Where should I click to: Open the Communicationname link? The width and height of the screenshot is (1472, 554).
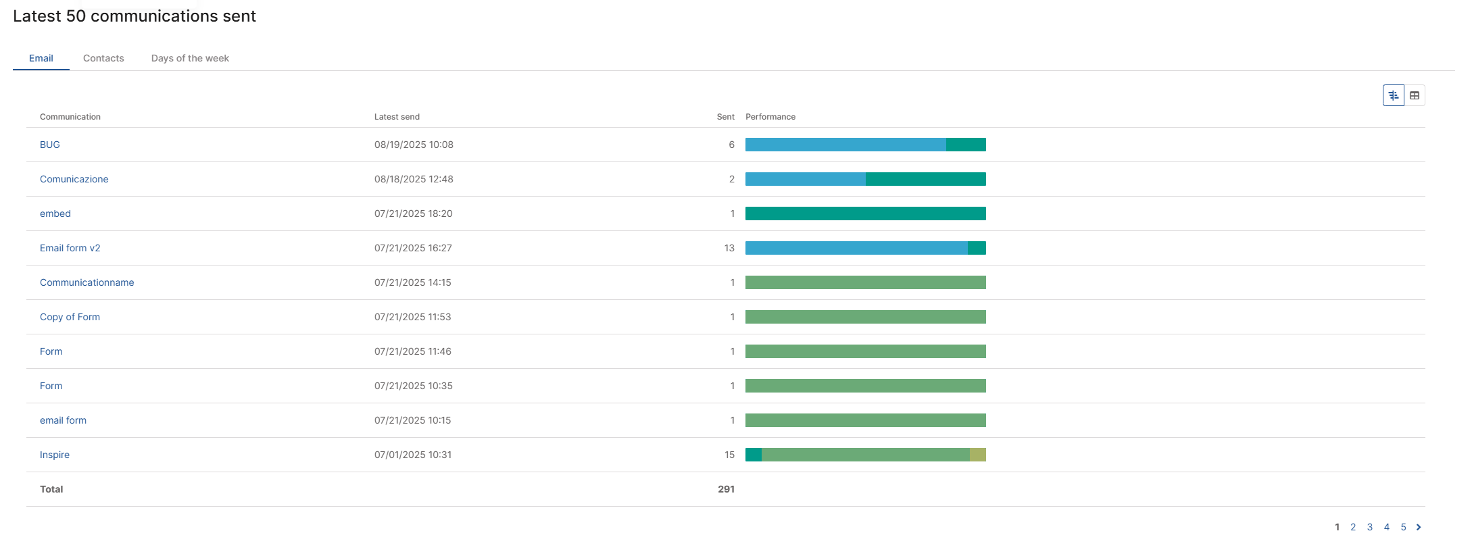click(87, 282)
